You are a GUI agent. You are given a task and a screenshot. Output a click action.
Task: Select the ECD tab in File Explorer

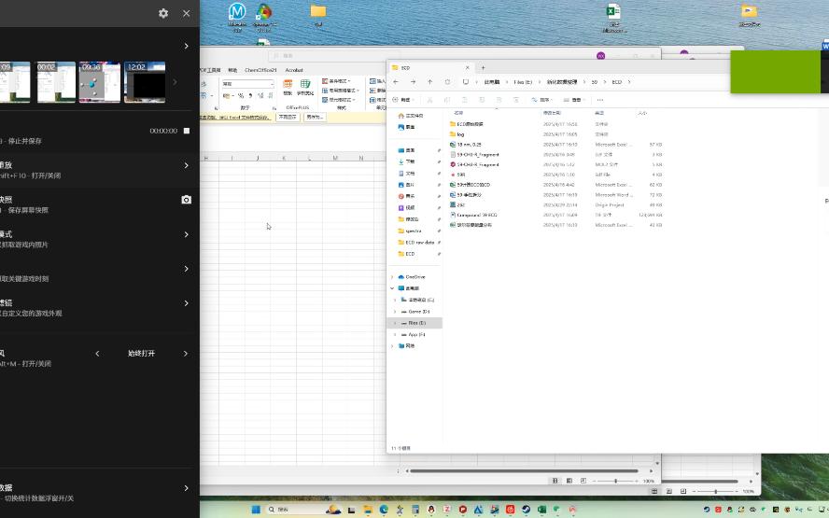431,67
